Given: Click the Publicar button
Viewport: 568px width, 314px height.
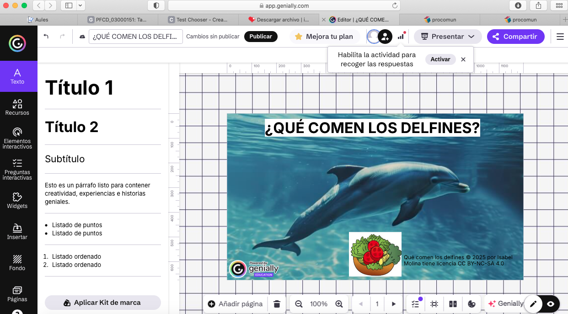Looking at the screenshot, I should pos(261,37).
